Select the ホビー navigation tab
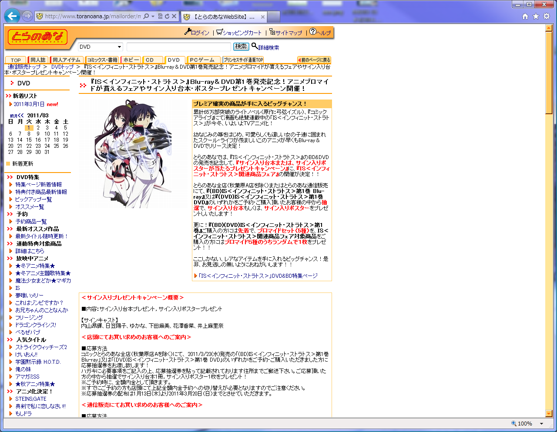Image resolution: width=557 pixels, height=432 pixels. (131, 60)
